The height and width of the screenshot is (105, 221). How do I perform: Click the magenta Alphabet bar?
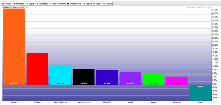(x=177, y=81)
